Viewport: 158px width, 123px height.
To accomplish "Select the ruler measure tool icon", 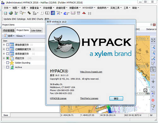I will 29,13.
